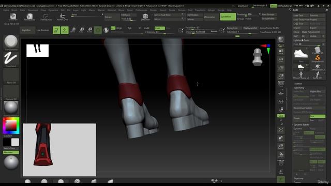
Task: Click the QuickSave button
Action: coord(243,6)
